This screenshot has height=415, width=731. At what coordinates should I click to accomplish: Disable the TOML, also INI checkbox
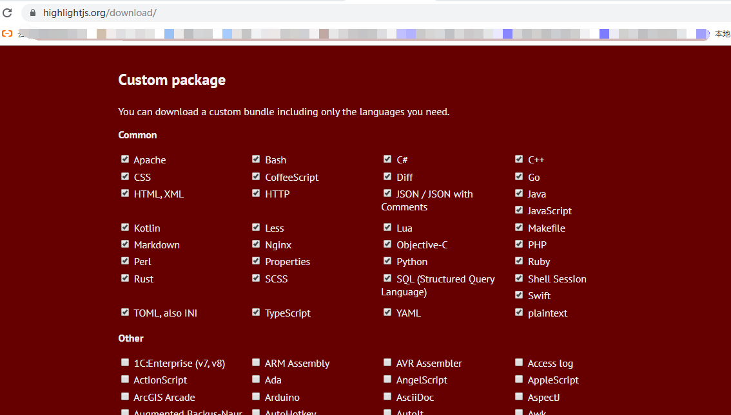[125, 312]
